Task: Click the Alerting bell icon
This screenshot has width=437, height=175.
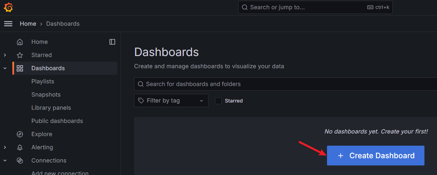Action: (x=20, y=147)
